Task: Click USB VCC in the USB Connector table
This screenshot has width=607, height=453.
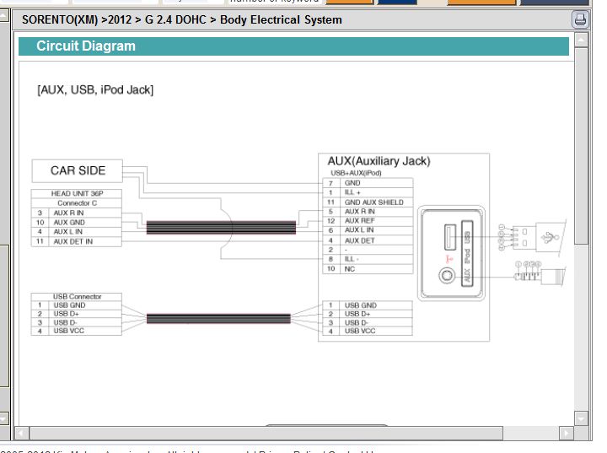Action: pyautogui.click(x=68, y=331)
